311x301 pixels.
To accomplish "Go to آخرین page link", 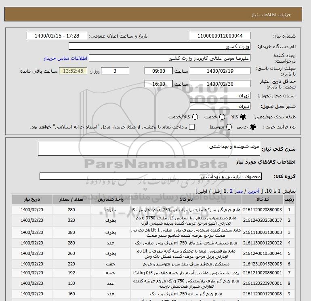I will click(x=254, y=191).
